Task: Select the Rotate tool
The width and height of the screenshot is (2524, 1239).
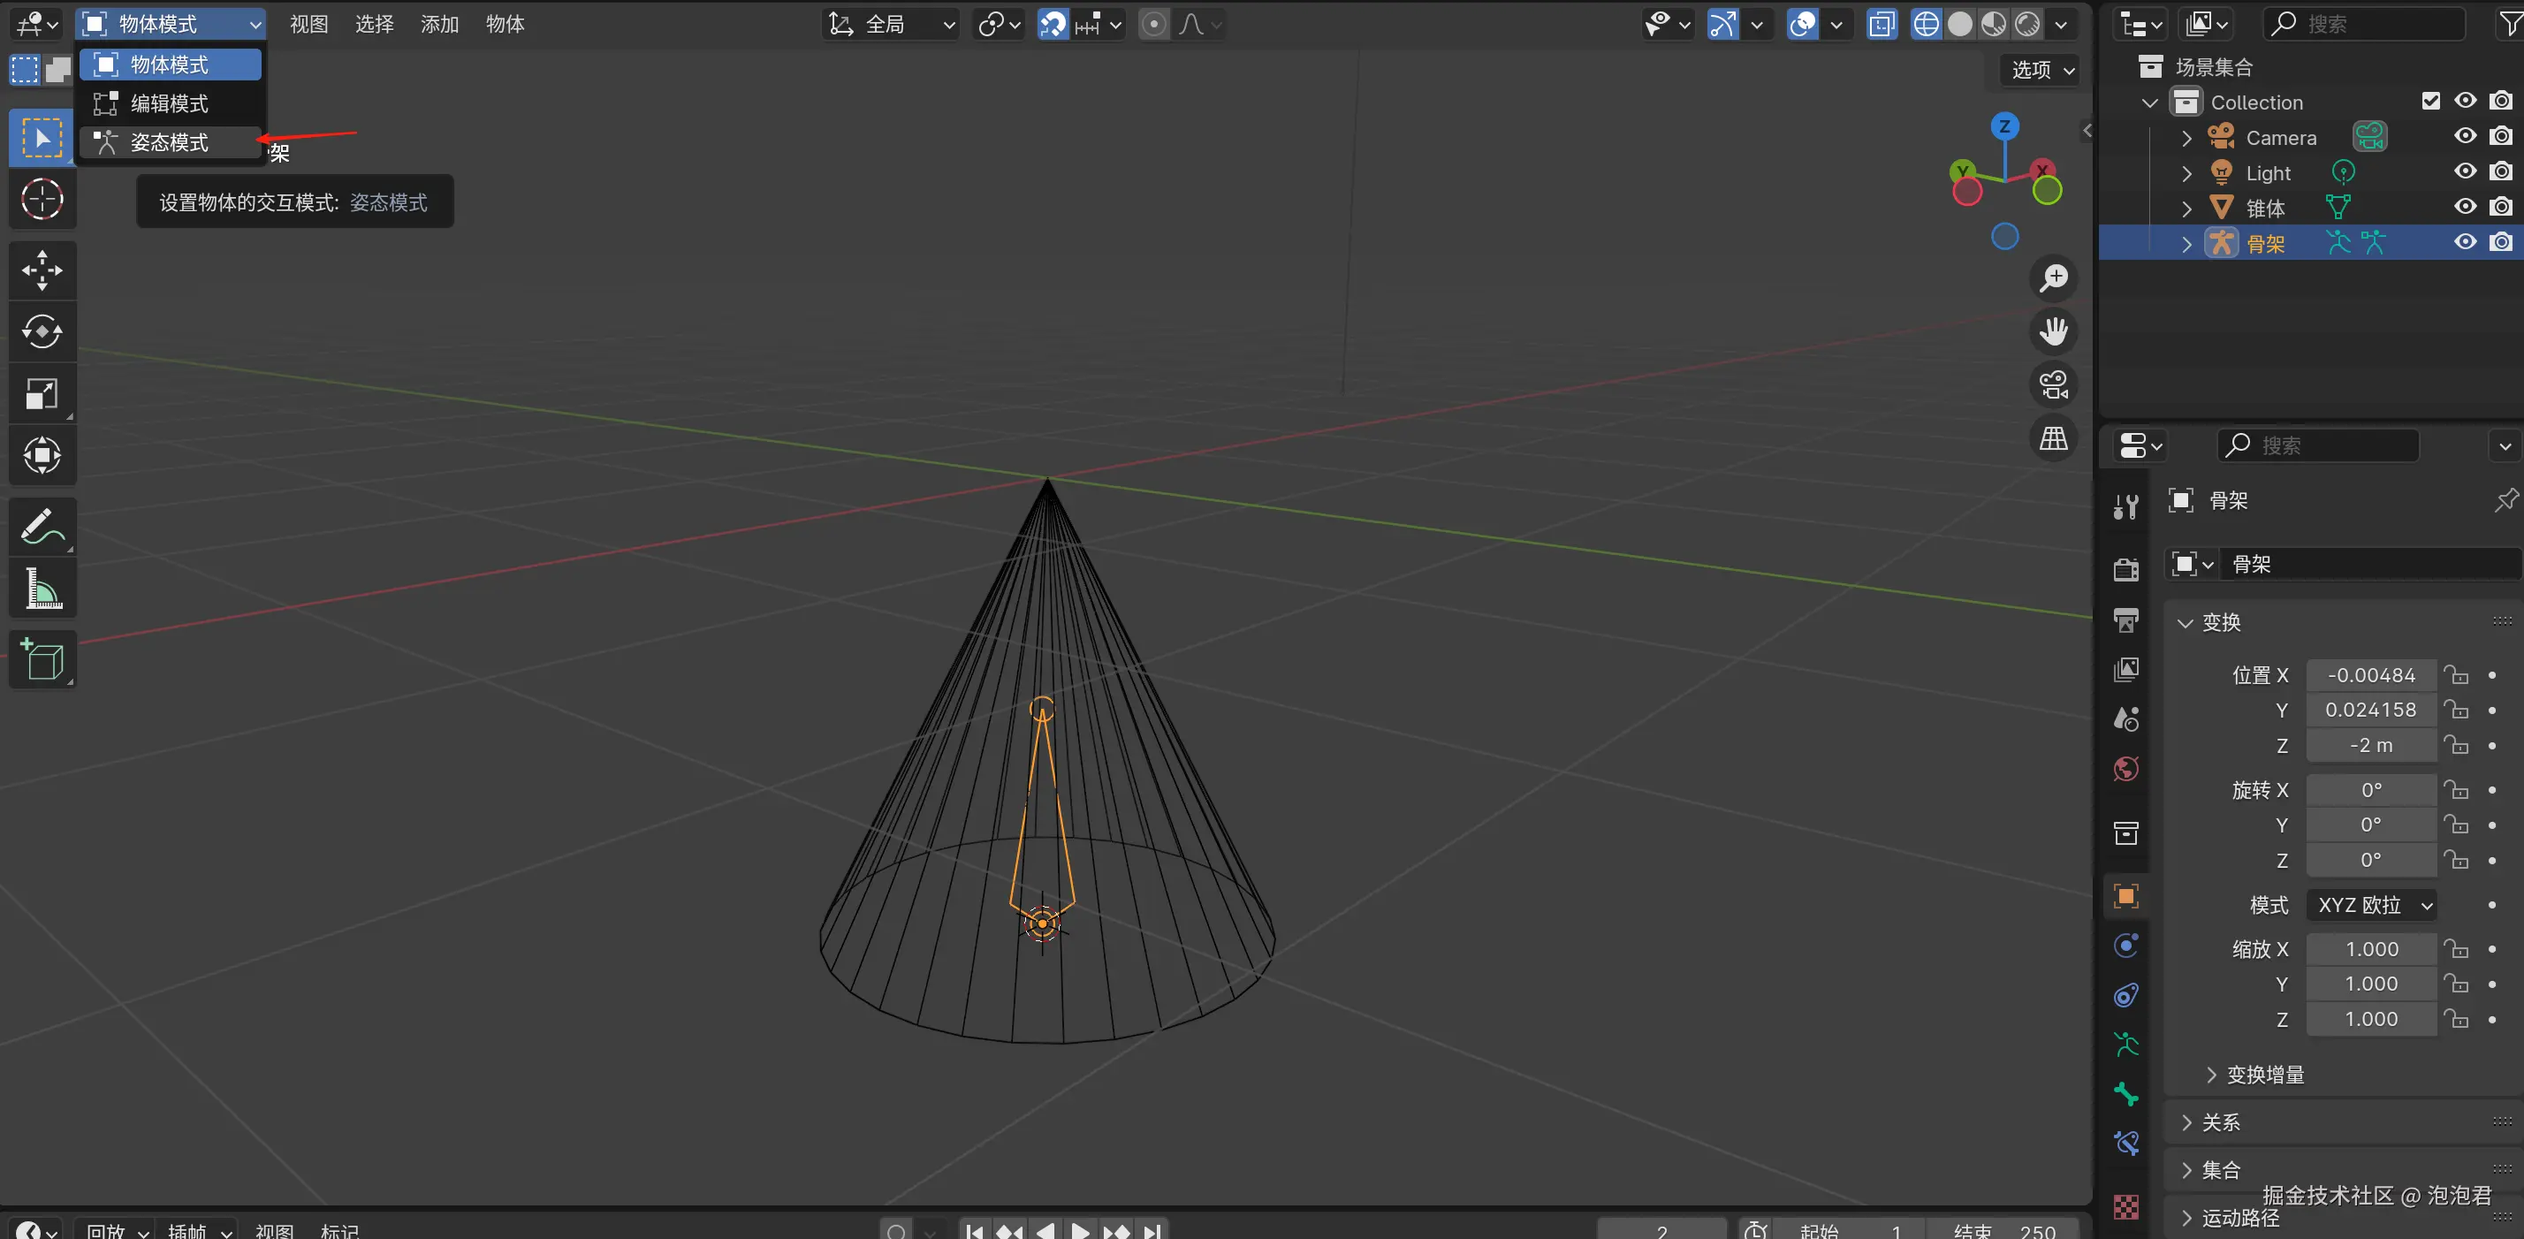Action: tap(42, 331)
